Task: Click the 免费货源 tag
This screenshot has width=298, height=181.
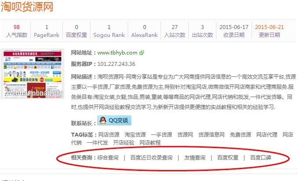Action: point(241,135)
